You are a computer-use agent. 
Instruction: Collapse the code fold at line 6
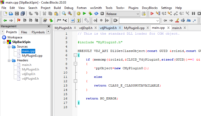tap(75, 55)
